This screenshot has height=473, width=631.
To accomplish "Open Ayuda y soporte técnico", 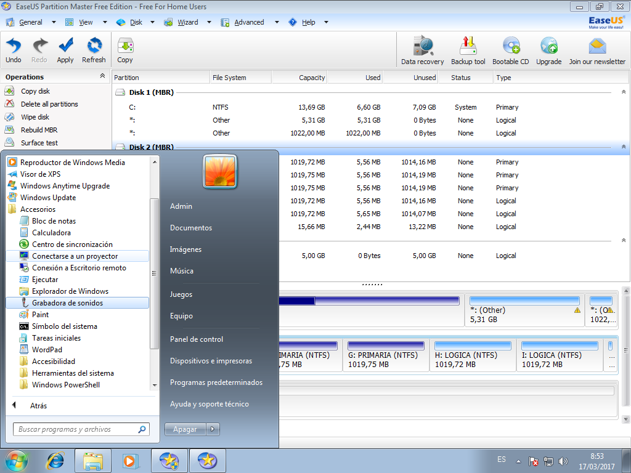I will (210, 404).
